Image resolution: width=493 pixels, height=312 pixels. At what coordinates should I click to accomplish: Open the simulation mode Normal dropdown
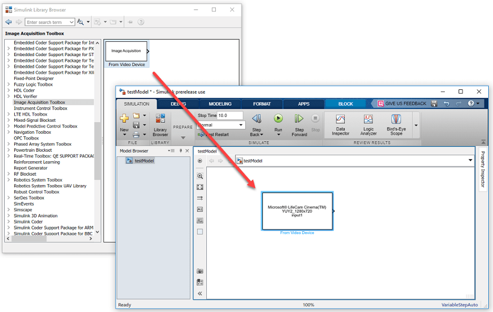coord(241,125)
